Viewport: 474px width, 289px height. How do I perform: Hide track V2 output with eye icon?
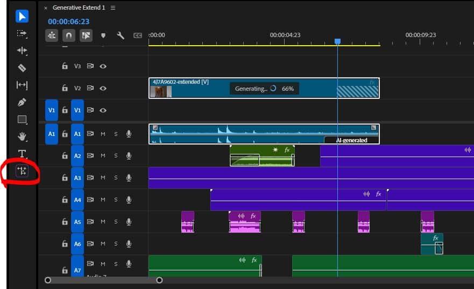pyautogui.click(x=103, y=88)
